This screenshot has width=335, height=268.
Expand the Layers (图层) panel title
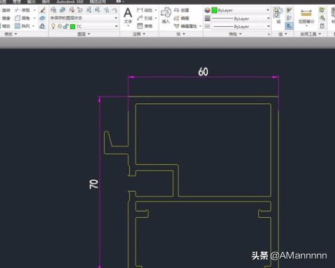coord(84,34)
